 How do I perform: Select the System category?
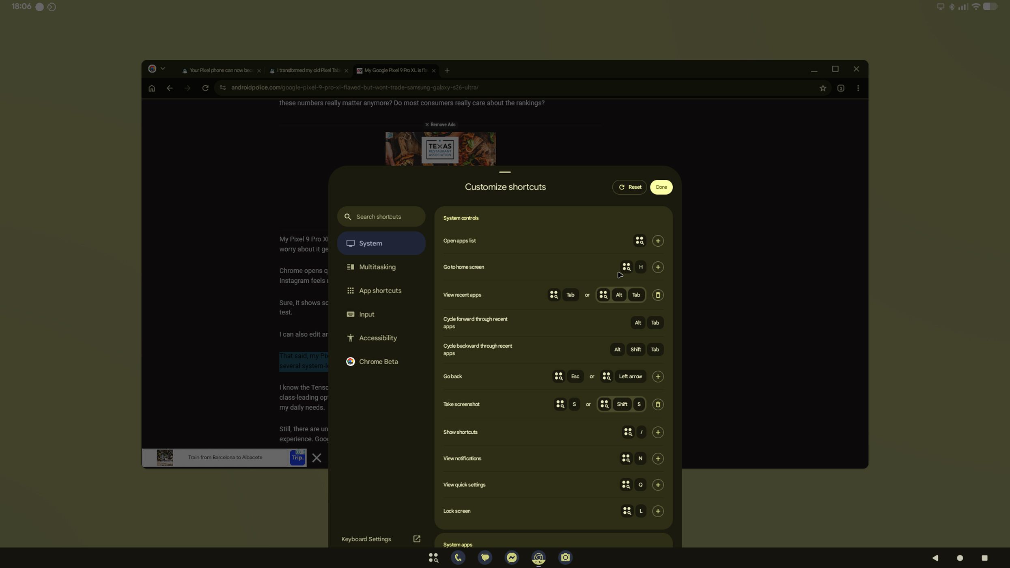[x=381, y=243]
